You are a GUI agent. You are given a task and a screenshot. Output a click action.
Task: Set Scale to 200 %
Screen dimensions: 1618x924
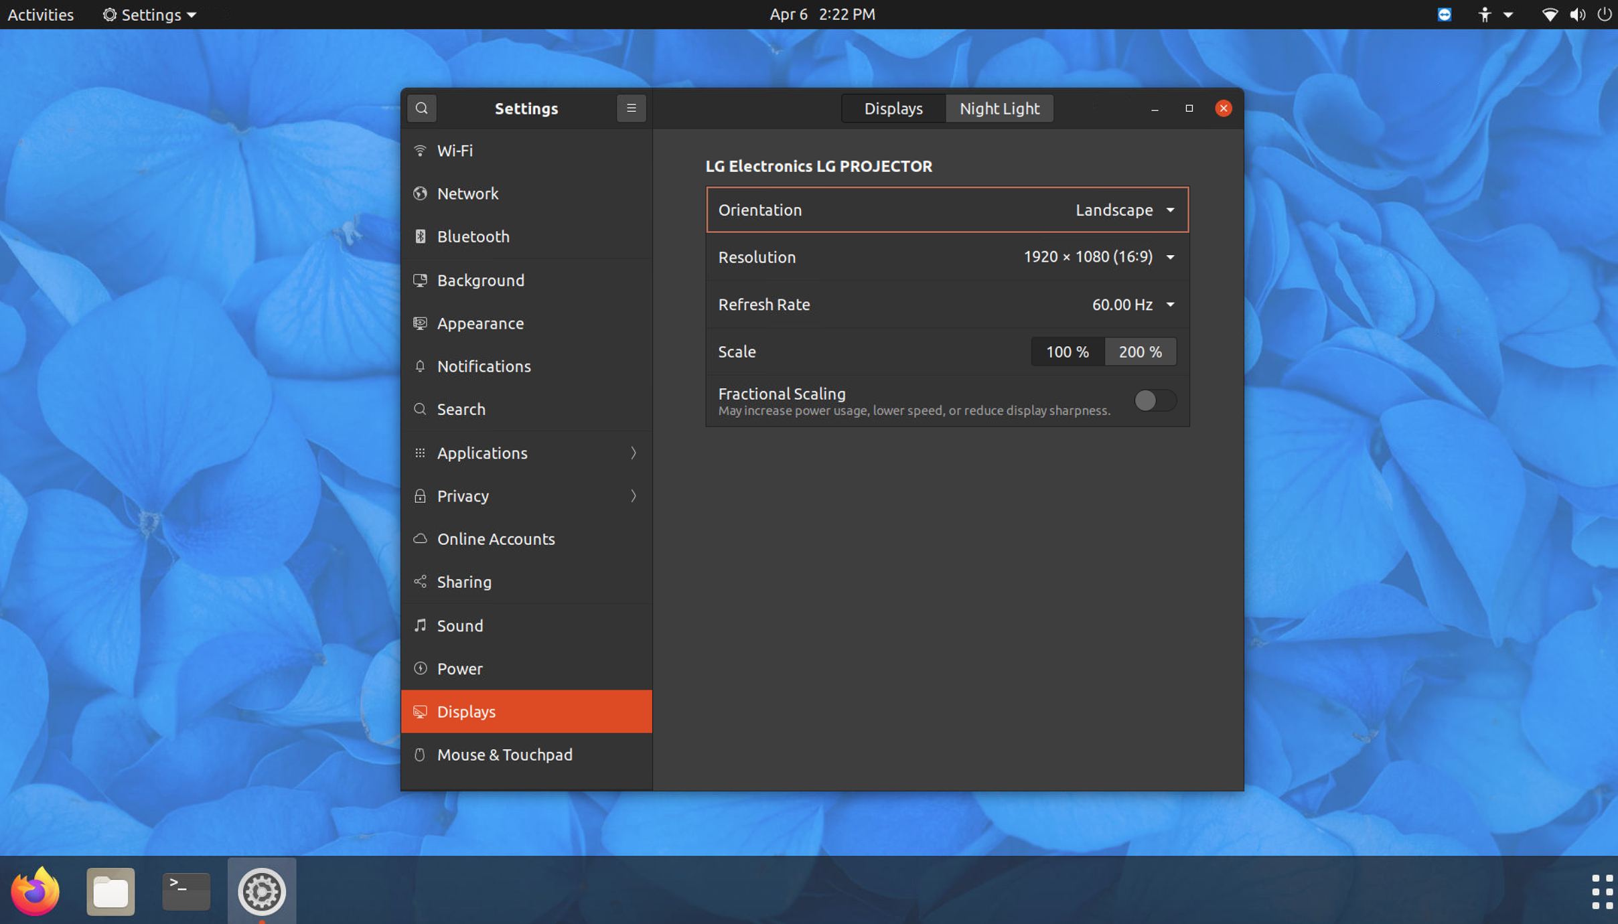pos(1140,352)
